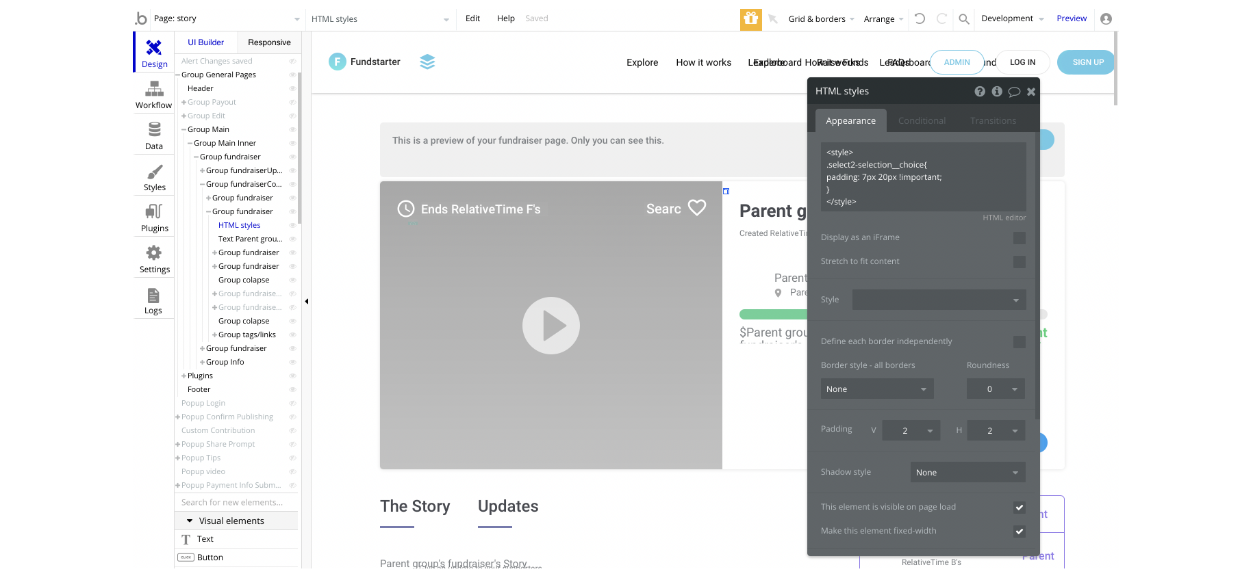Screen dimensions: 1253x576
Task: Open the Shadow style dropdown
Action: click(x=967, y=473)
